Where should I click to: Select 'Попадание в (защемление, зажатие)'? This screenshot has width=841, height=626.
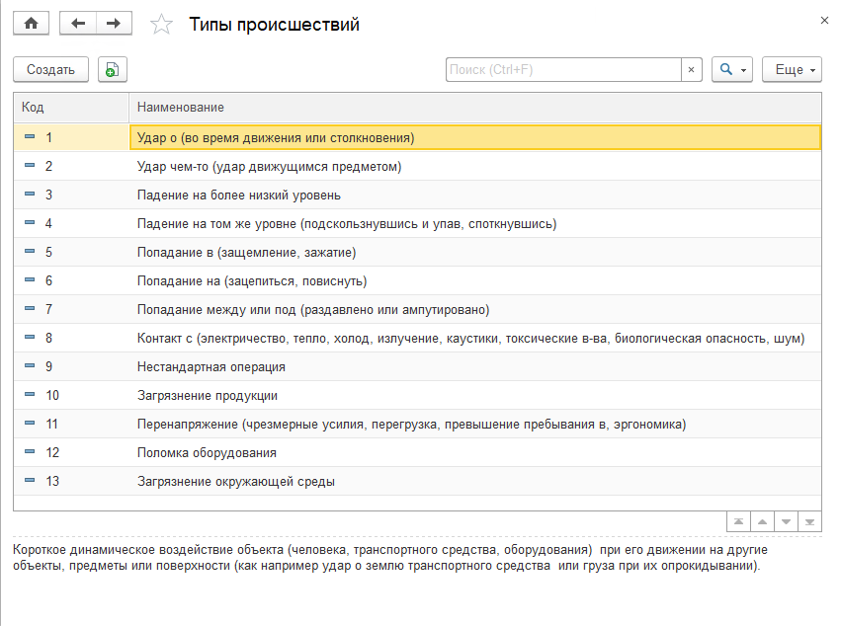coord(474,252)
